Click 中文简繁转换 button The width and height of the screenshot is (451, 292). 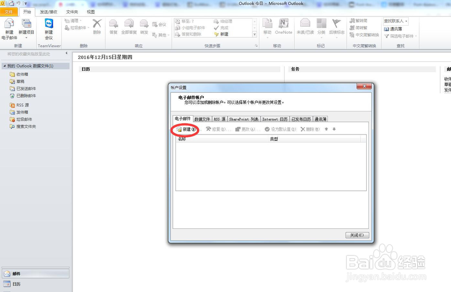click(364, 35)
